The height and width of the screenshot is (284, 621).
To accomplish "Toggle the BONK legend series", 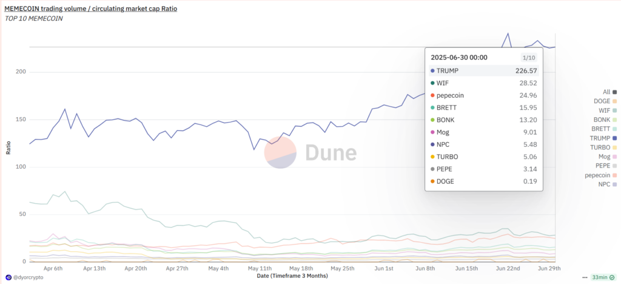I will pos(606,120).
